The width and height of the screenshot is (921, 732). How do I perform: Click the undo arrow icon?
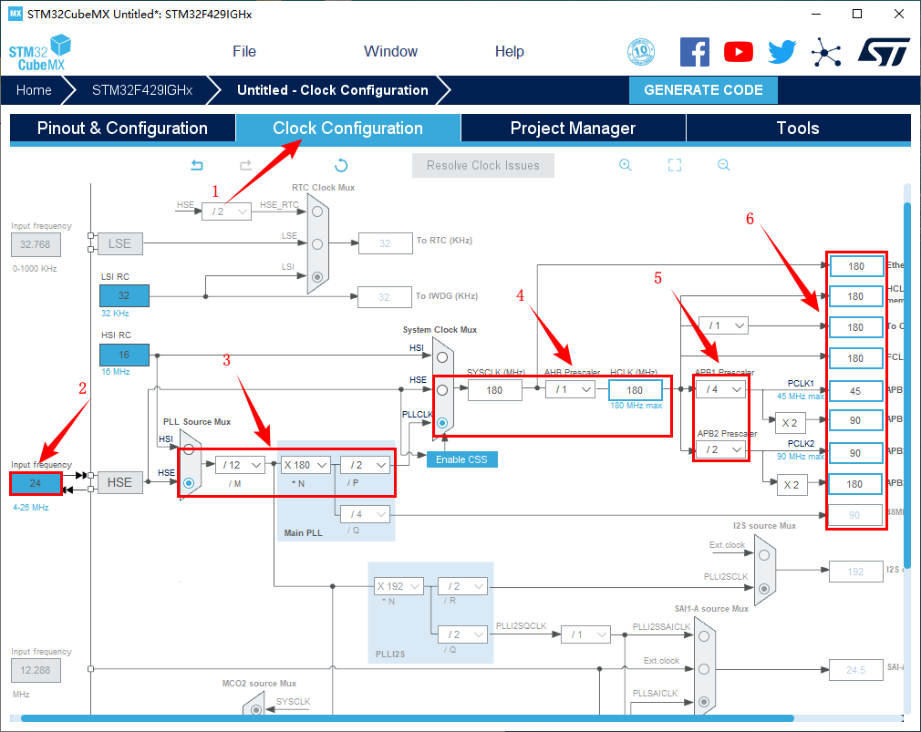click(196, 165)
